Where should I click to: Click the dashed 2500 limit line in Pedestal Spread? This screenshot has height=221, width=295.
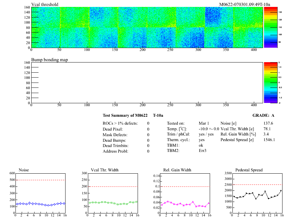(x=257, y=184)
